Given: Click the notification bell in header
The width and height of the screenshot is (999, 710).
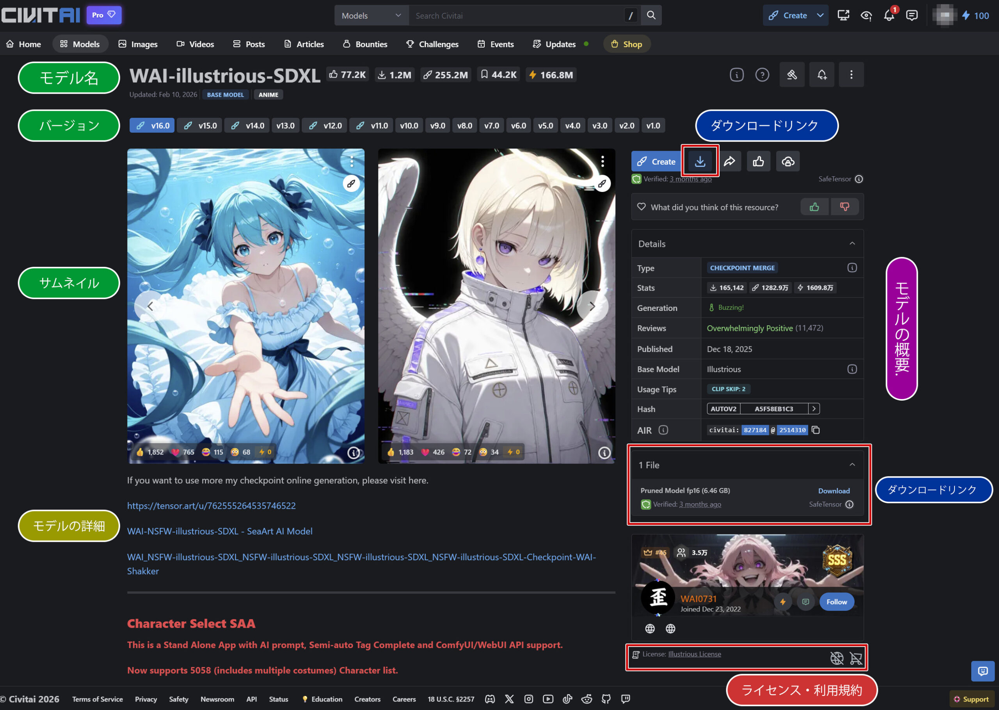Looking at the screenshot, I should (889, 16).
